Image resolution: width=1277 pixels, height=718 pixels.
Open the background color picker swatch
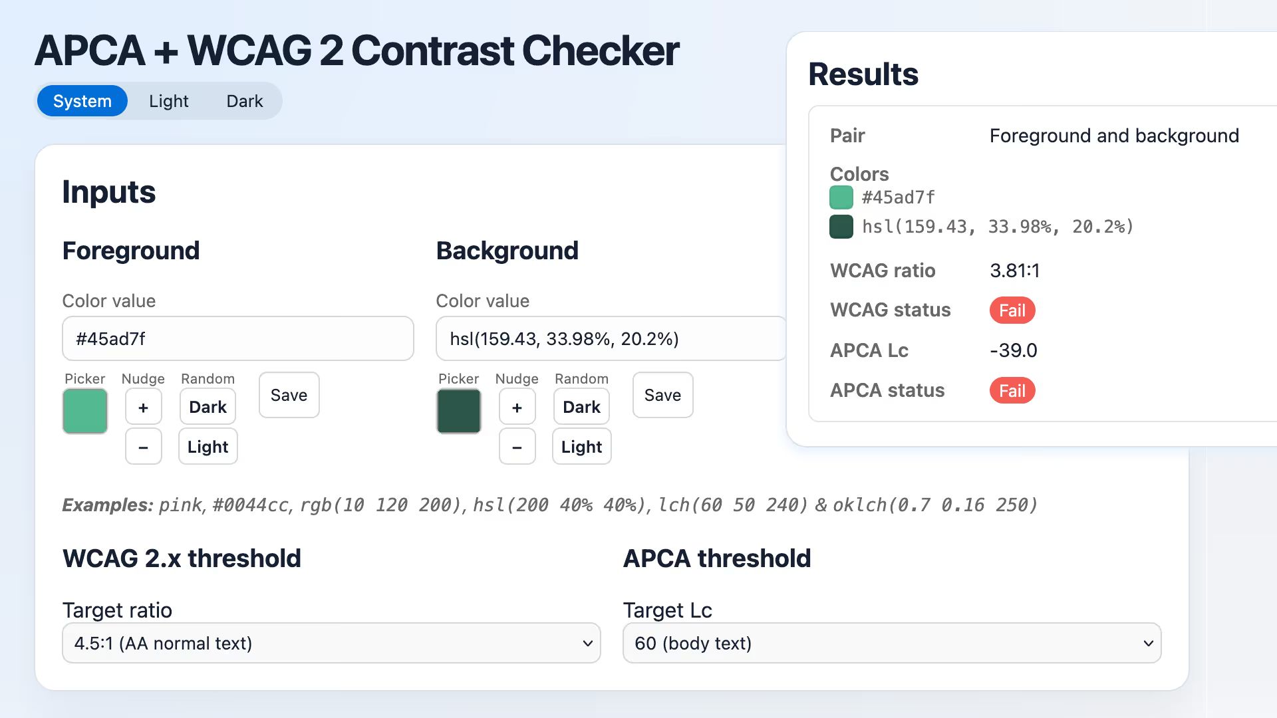458,411
